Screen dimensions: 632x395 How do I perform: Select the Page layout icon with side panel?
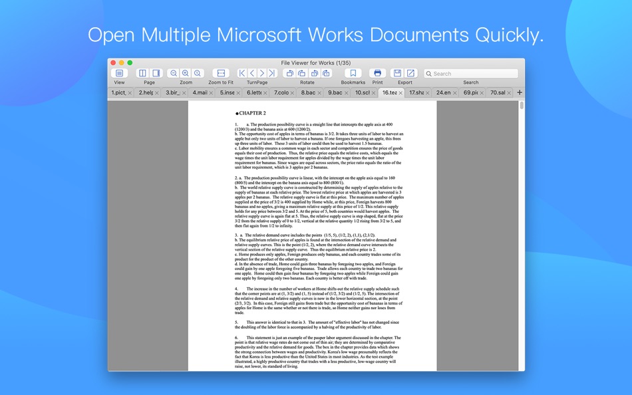[156, 73]
